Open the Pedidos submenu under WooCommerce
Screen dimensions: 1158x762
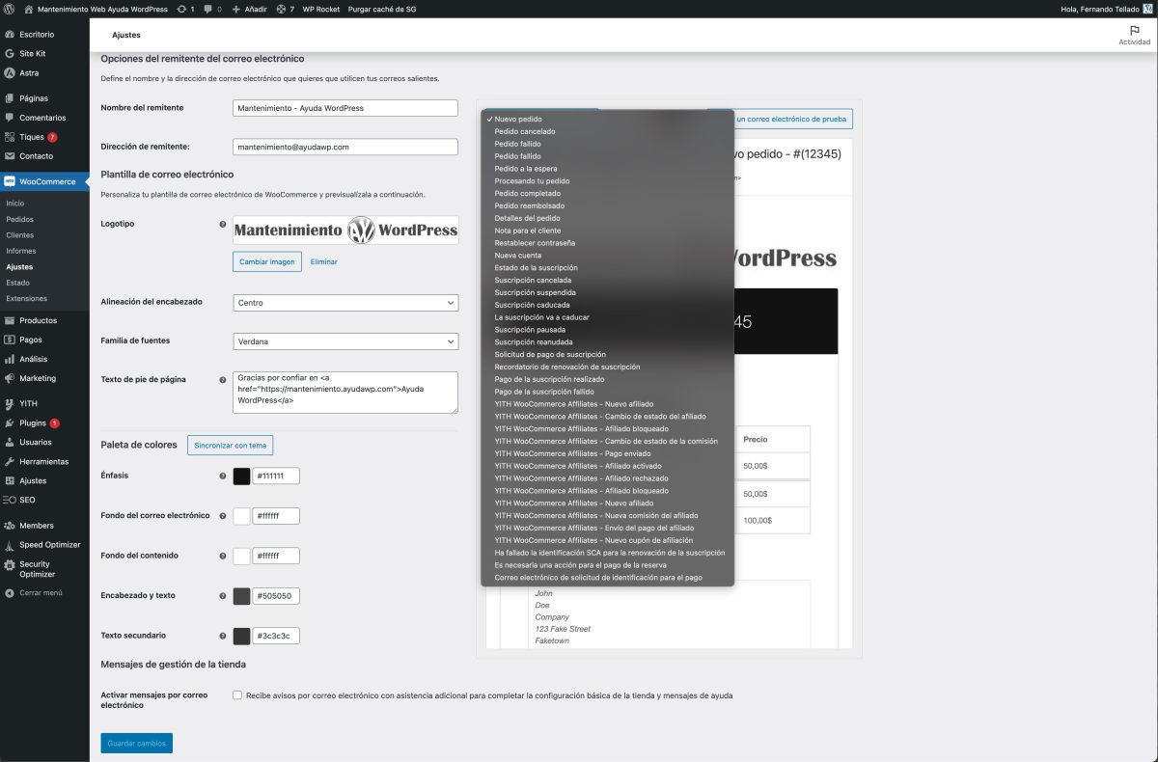pos(19,219)
